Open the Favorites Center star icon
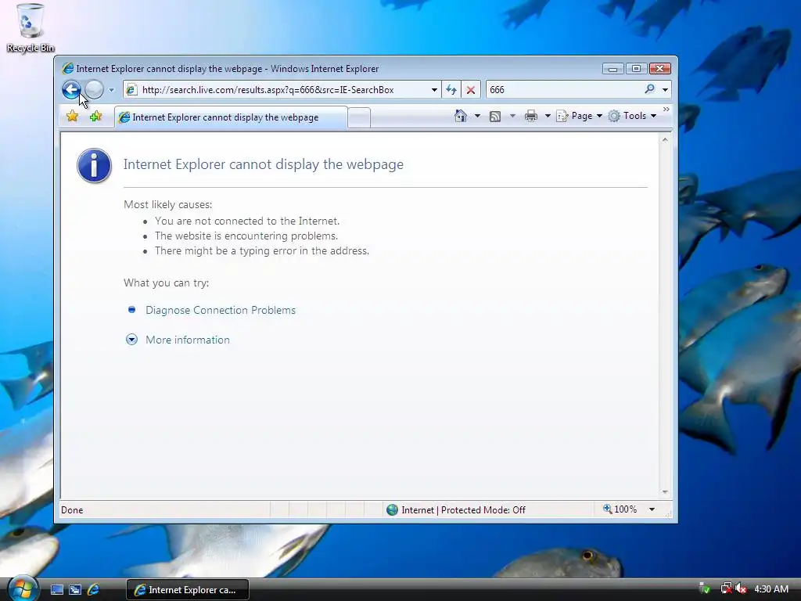 [73, 117]
